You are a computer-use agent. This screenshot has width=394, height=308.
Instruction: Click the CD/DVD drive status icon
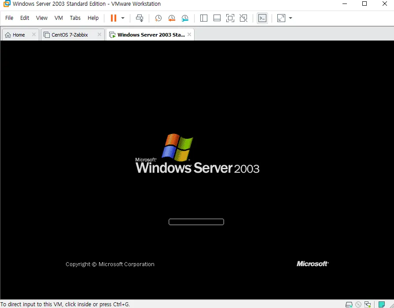[x=358, y=304]
